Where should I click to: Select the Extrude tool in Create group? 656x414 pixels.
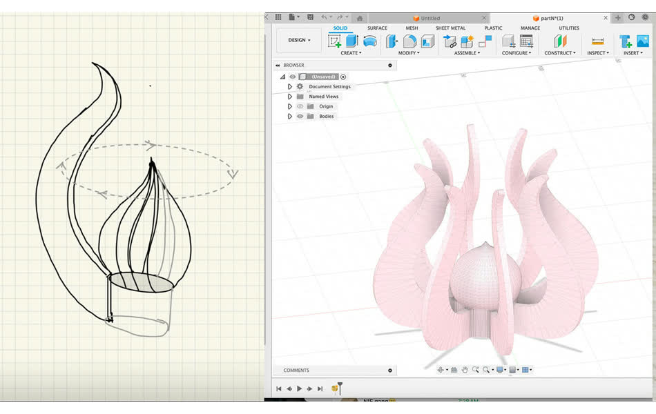click(352, 41)
